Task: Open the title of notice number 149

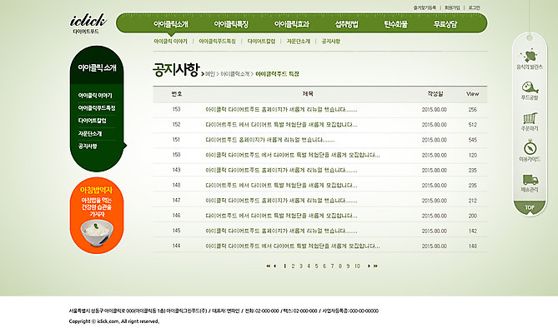Action: (281, 171)
